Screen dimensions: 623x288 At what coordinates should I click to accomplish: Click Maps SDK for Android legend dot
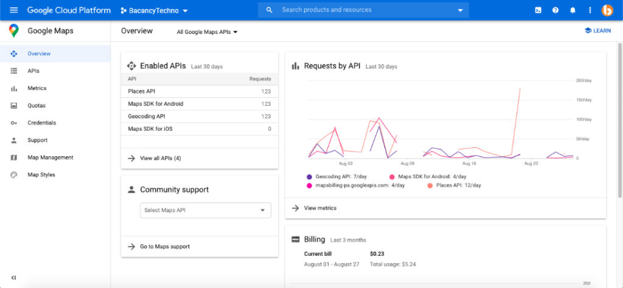[392, 177]
